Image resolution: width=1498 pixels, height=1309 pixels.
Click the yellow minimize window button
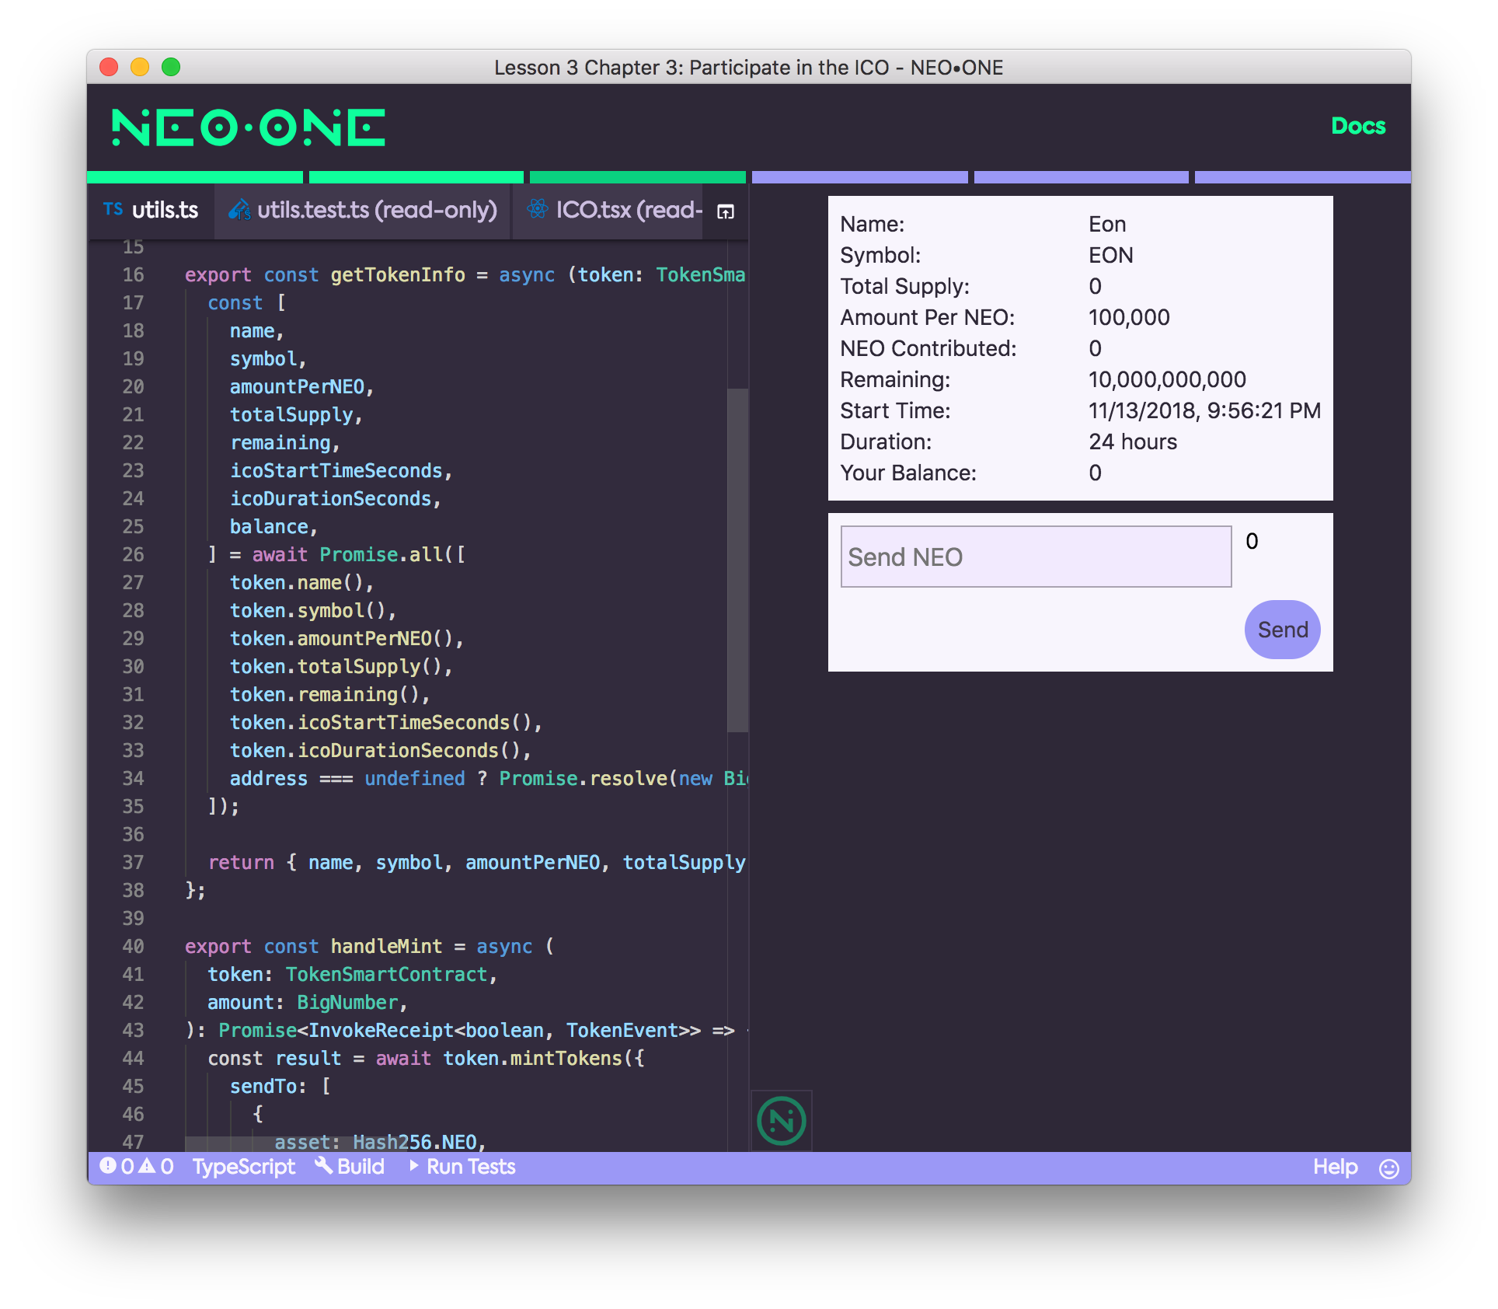pos(140,67)
